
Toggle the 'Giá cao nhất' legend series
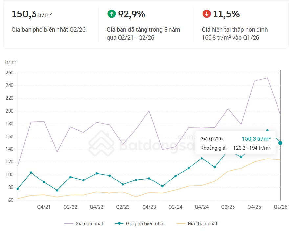coord(84,224)
